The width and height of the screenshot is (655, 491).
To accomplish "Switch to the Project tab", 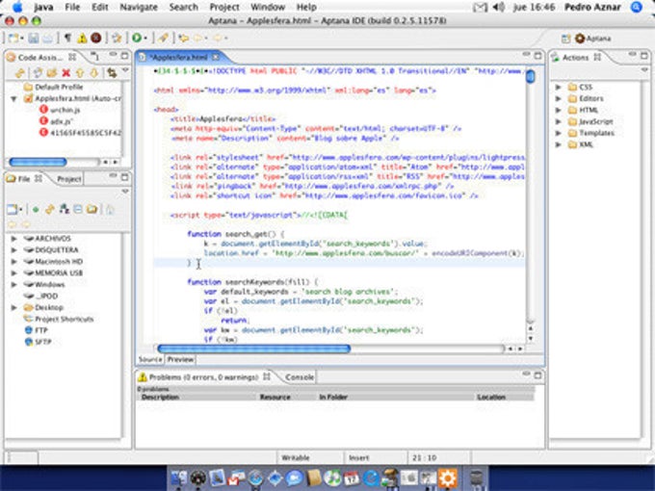I will pyautogui.click(x=69, y=179).
